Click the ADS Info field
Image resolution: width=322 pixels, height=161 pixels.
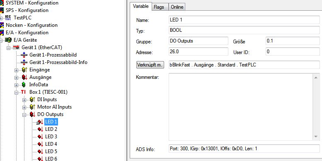tap(244, 149)
